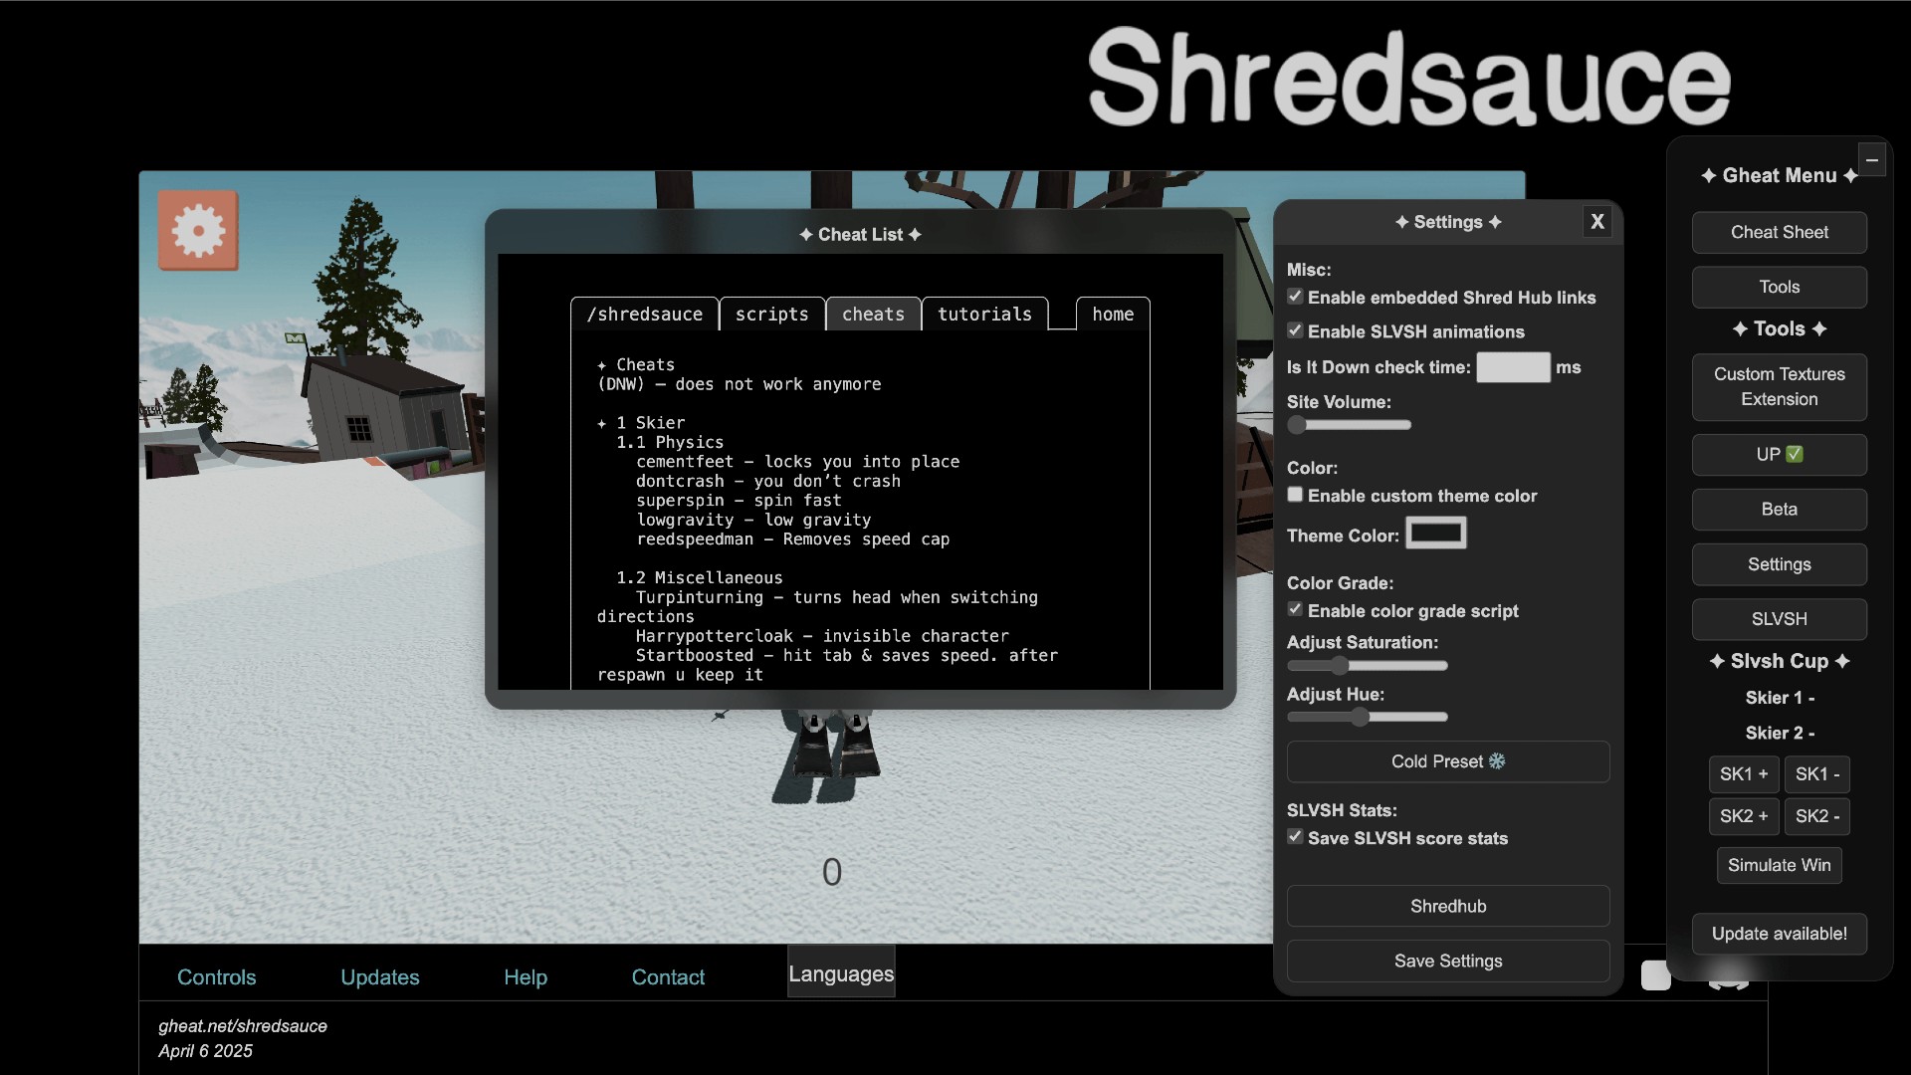
Task: Adjust the Site Volume slider
Action: pos(1350,425)
